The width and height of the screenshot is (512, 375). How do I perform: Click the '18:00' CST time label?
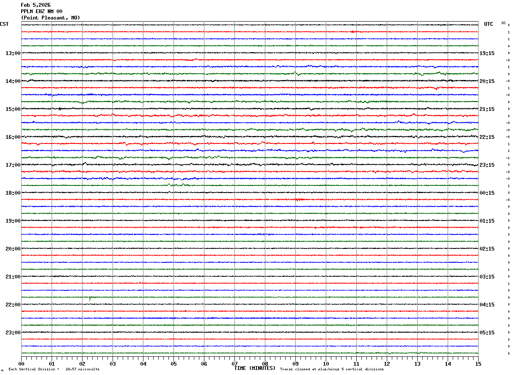pyautogui.click(x=13, y=193)
